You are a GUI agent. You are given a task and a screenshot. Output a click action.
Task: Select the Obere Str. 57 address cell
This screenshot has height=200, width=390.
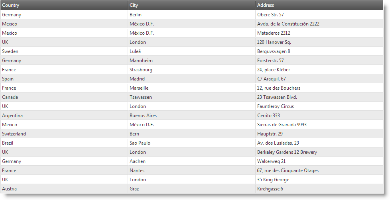[x=270, y=15]
